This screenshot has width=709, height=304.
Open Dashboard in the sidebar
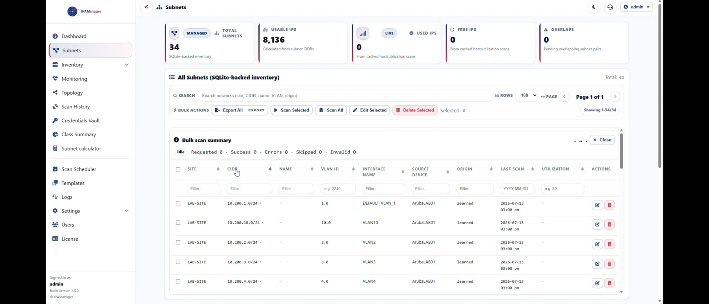[x=91, y=36]
